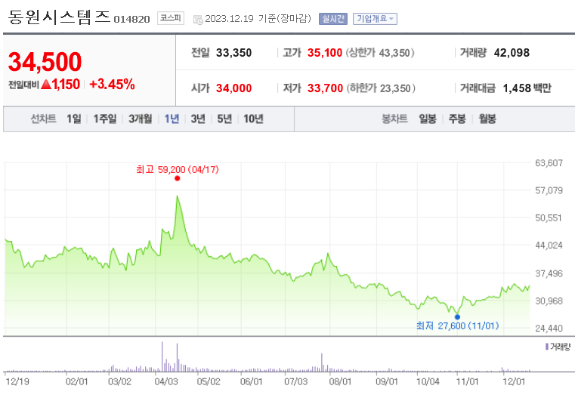Image resolution: width=575 pixels, height=395 pixels.
Task: Click the 2023.12.19 기준(장마감) date text
Action: point(258,19)
